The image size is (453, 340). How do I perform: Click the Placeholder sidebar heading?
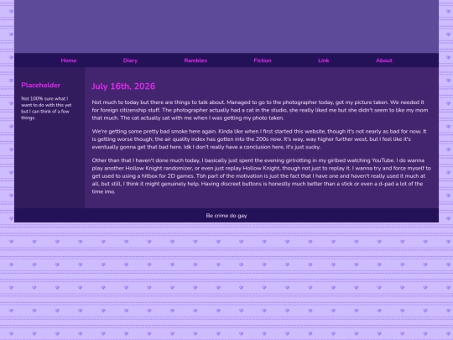41,85
